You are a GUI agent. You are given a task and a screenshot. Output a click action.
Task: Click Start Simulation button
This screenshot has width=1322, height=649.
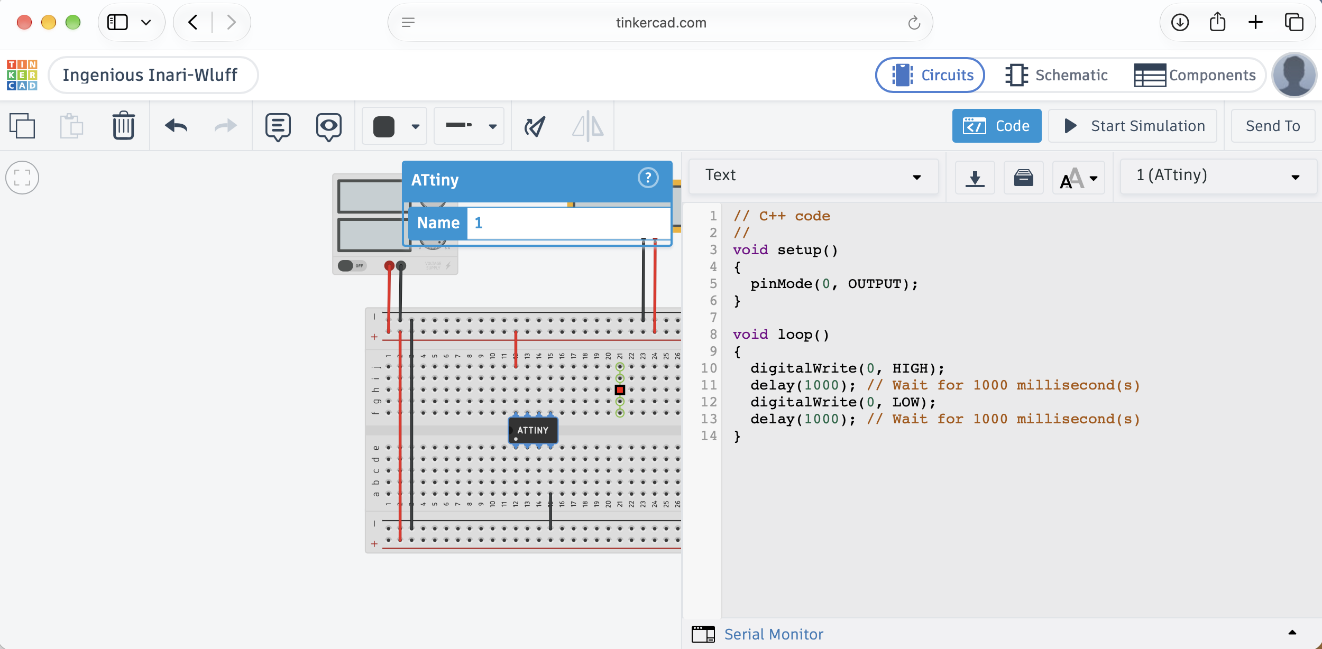pyautogui.click(x=1133, y=126)
